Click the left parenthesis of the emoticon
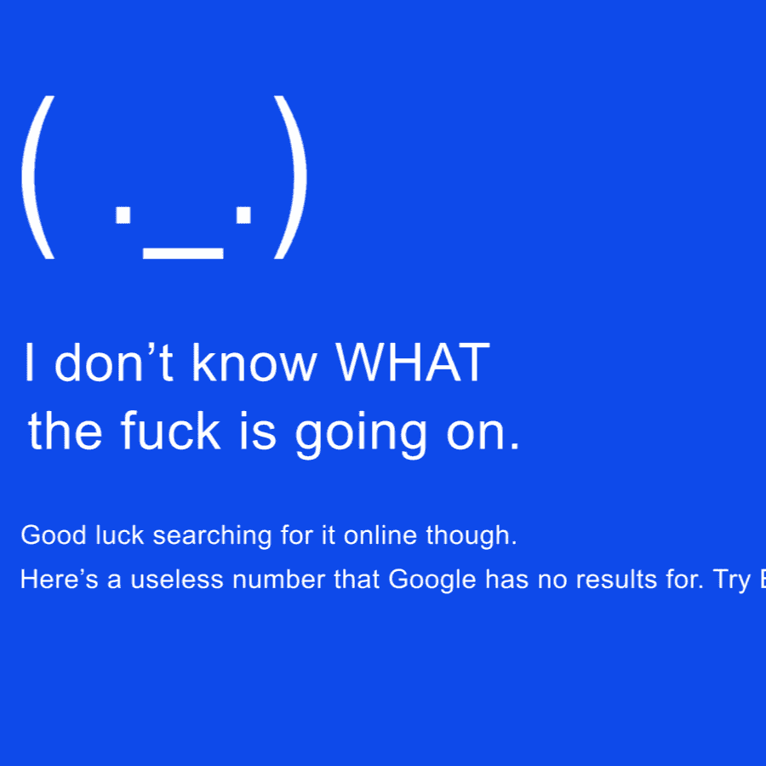The image size is (766, 766). click(37, 177)
